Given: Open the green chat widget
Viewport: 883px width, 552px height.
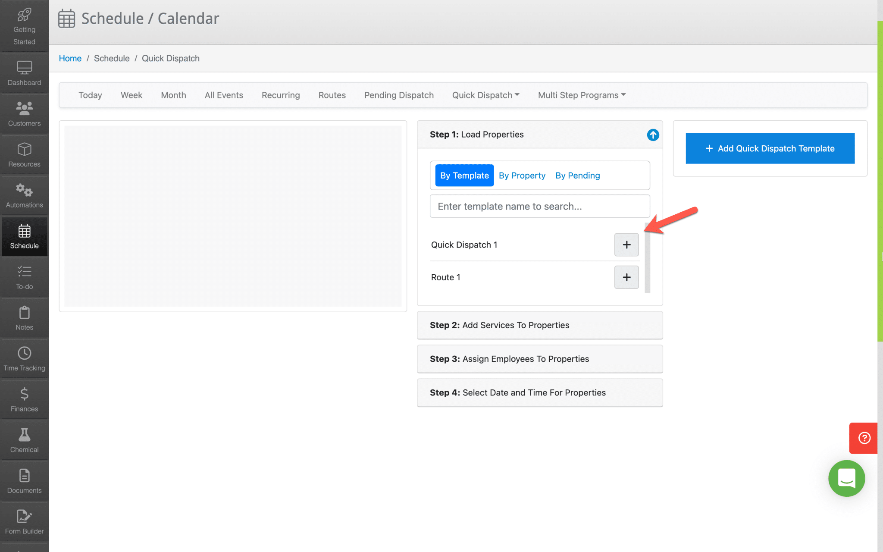Looking at the screenshot, I should 846,478.
